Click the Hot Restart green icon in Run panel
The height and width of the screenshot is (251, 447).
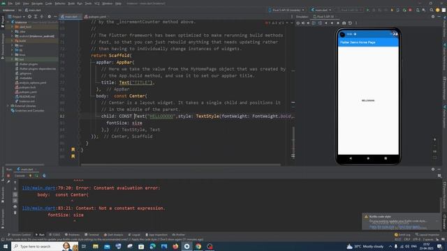tap(36, 176)
